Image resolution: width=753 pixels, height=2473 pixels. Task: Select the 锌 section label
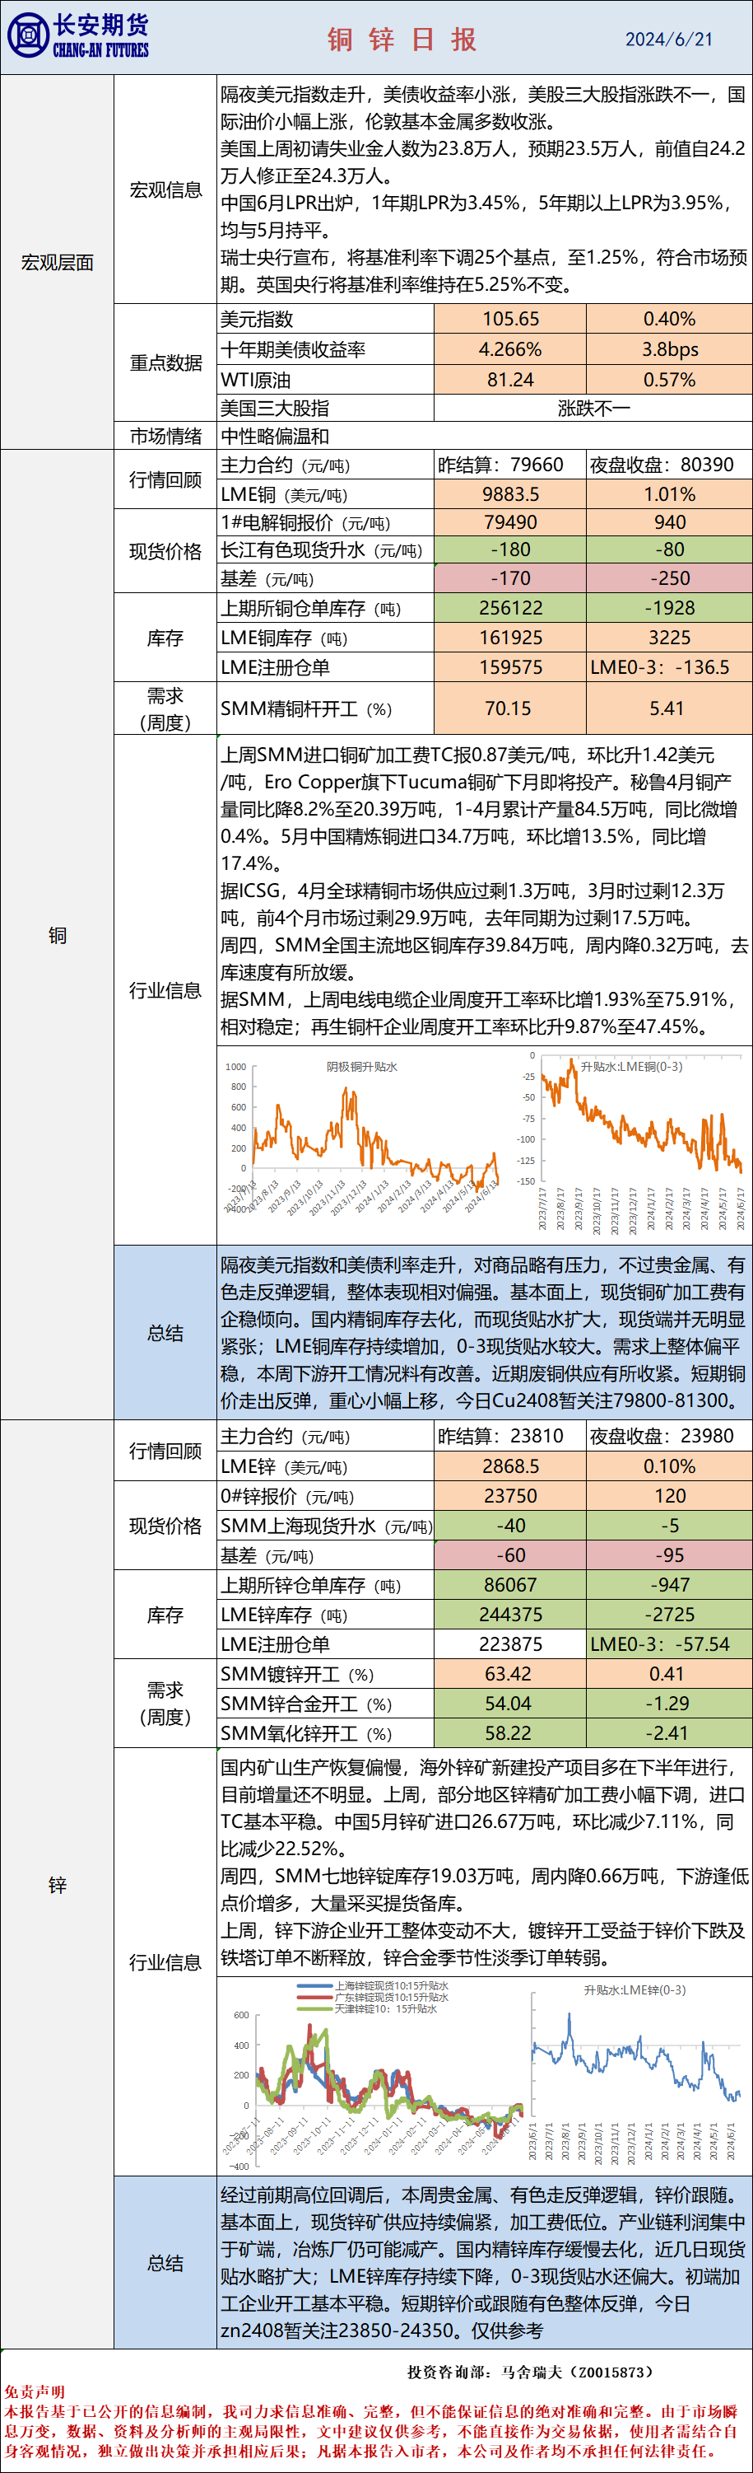pos(58,1885)
